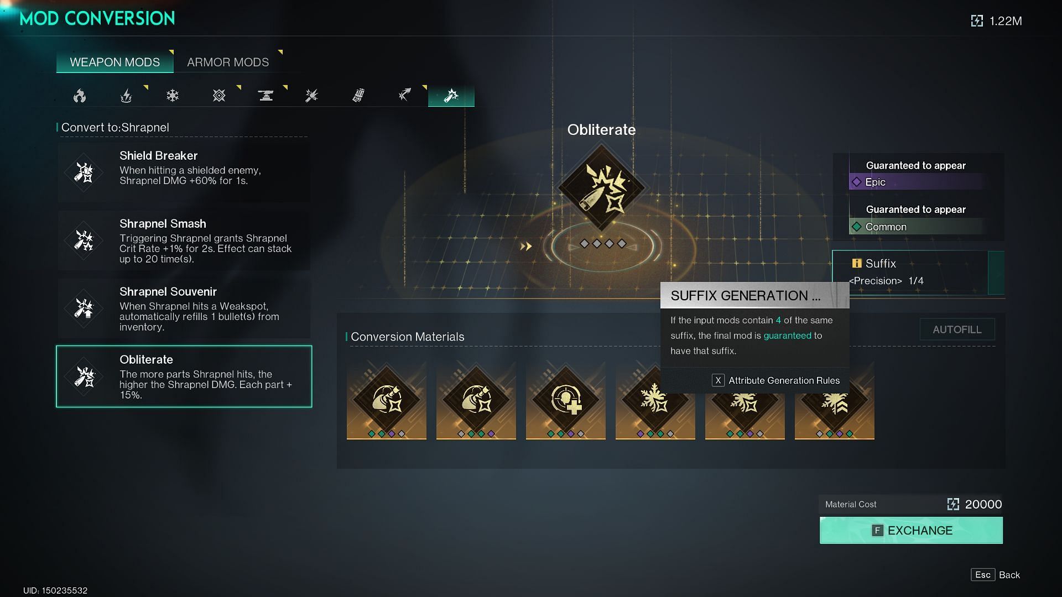Select the Frost damage mod filter icon
The width and height of the screenshot is (1062, 597).
pos(173,96)
